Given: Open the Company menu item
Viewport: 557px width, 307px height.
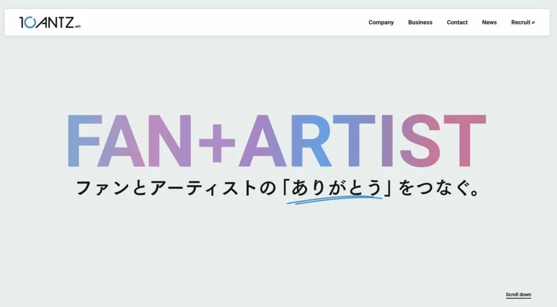Looking at the screenshot, I should (x=381, y=22).
